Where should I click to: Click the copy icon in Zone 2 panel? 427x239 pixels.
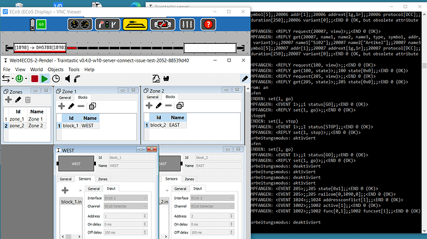pyautogui.click(x=179, y=106)
